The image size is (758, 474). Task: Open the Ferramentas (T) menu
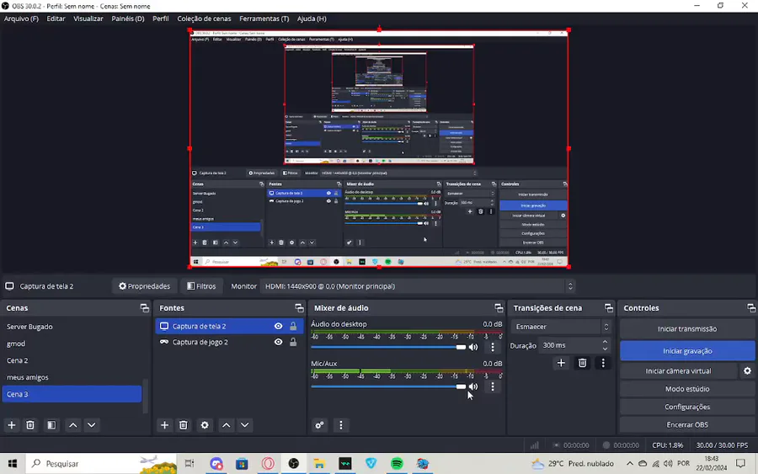coord(264,19)
